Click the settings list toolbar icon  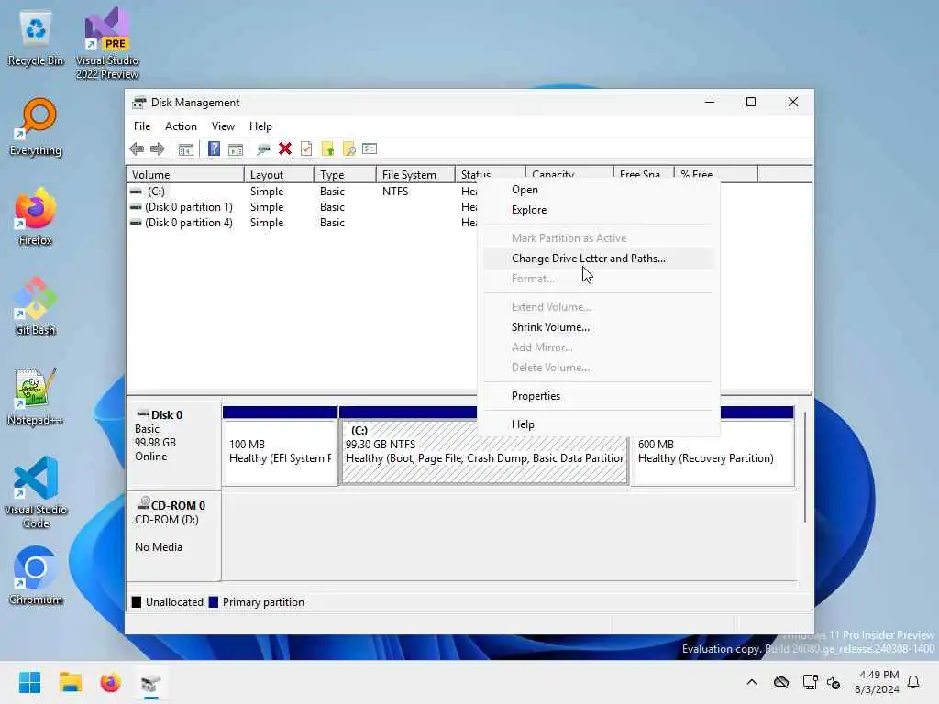(x=370, y=148)
